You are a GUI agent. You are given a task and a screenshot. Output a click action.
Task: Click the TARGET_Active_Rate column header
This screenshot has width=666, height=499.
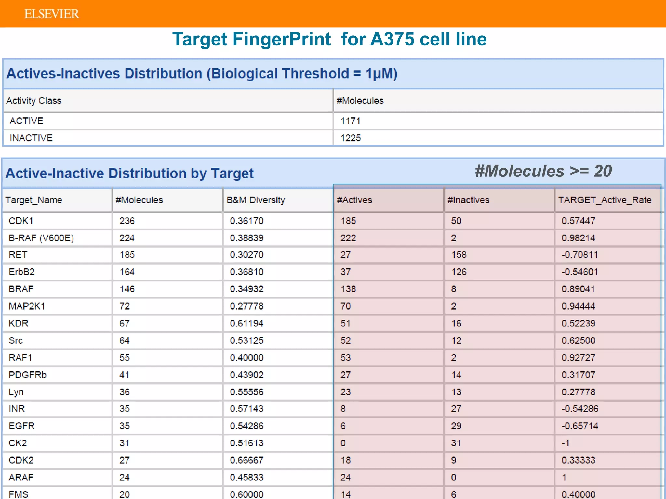[605, 200]
